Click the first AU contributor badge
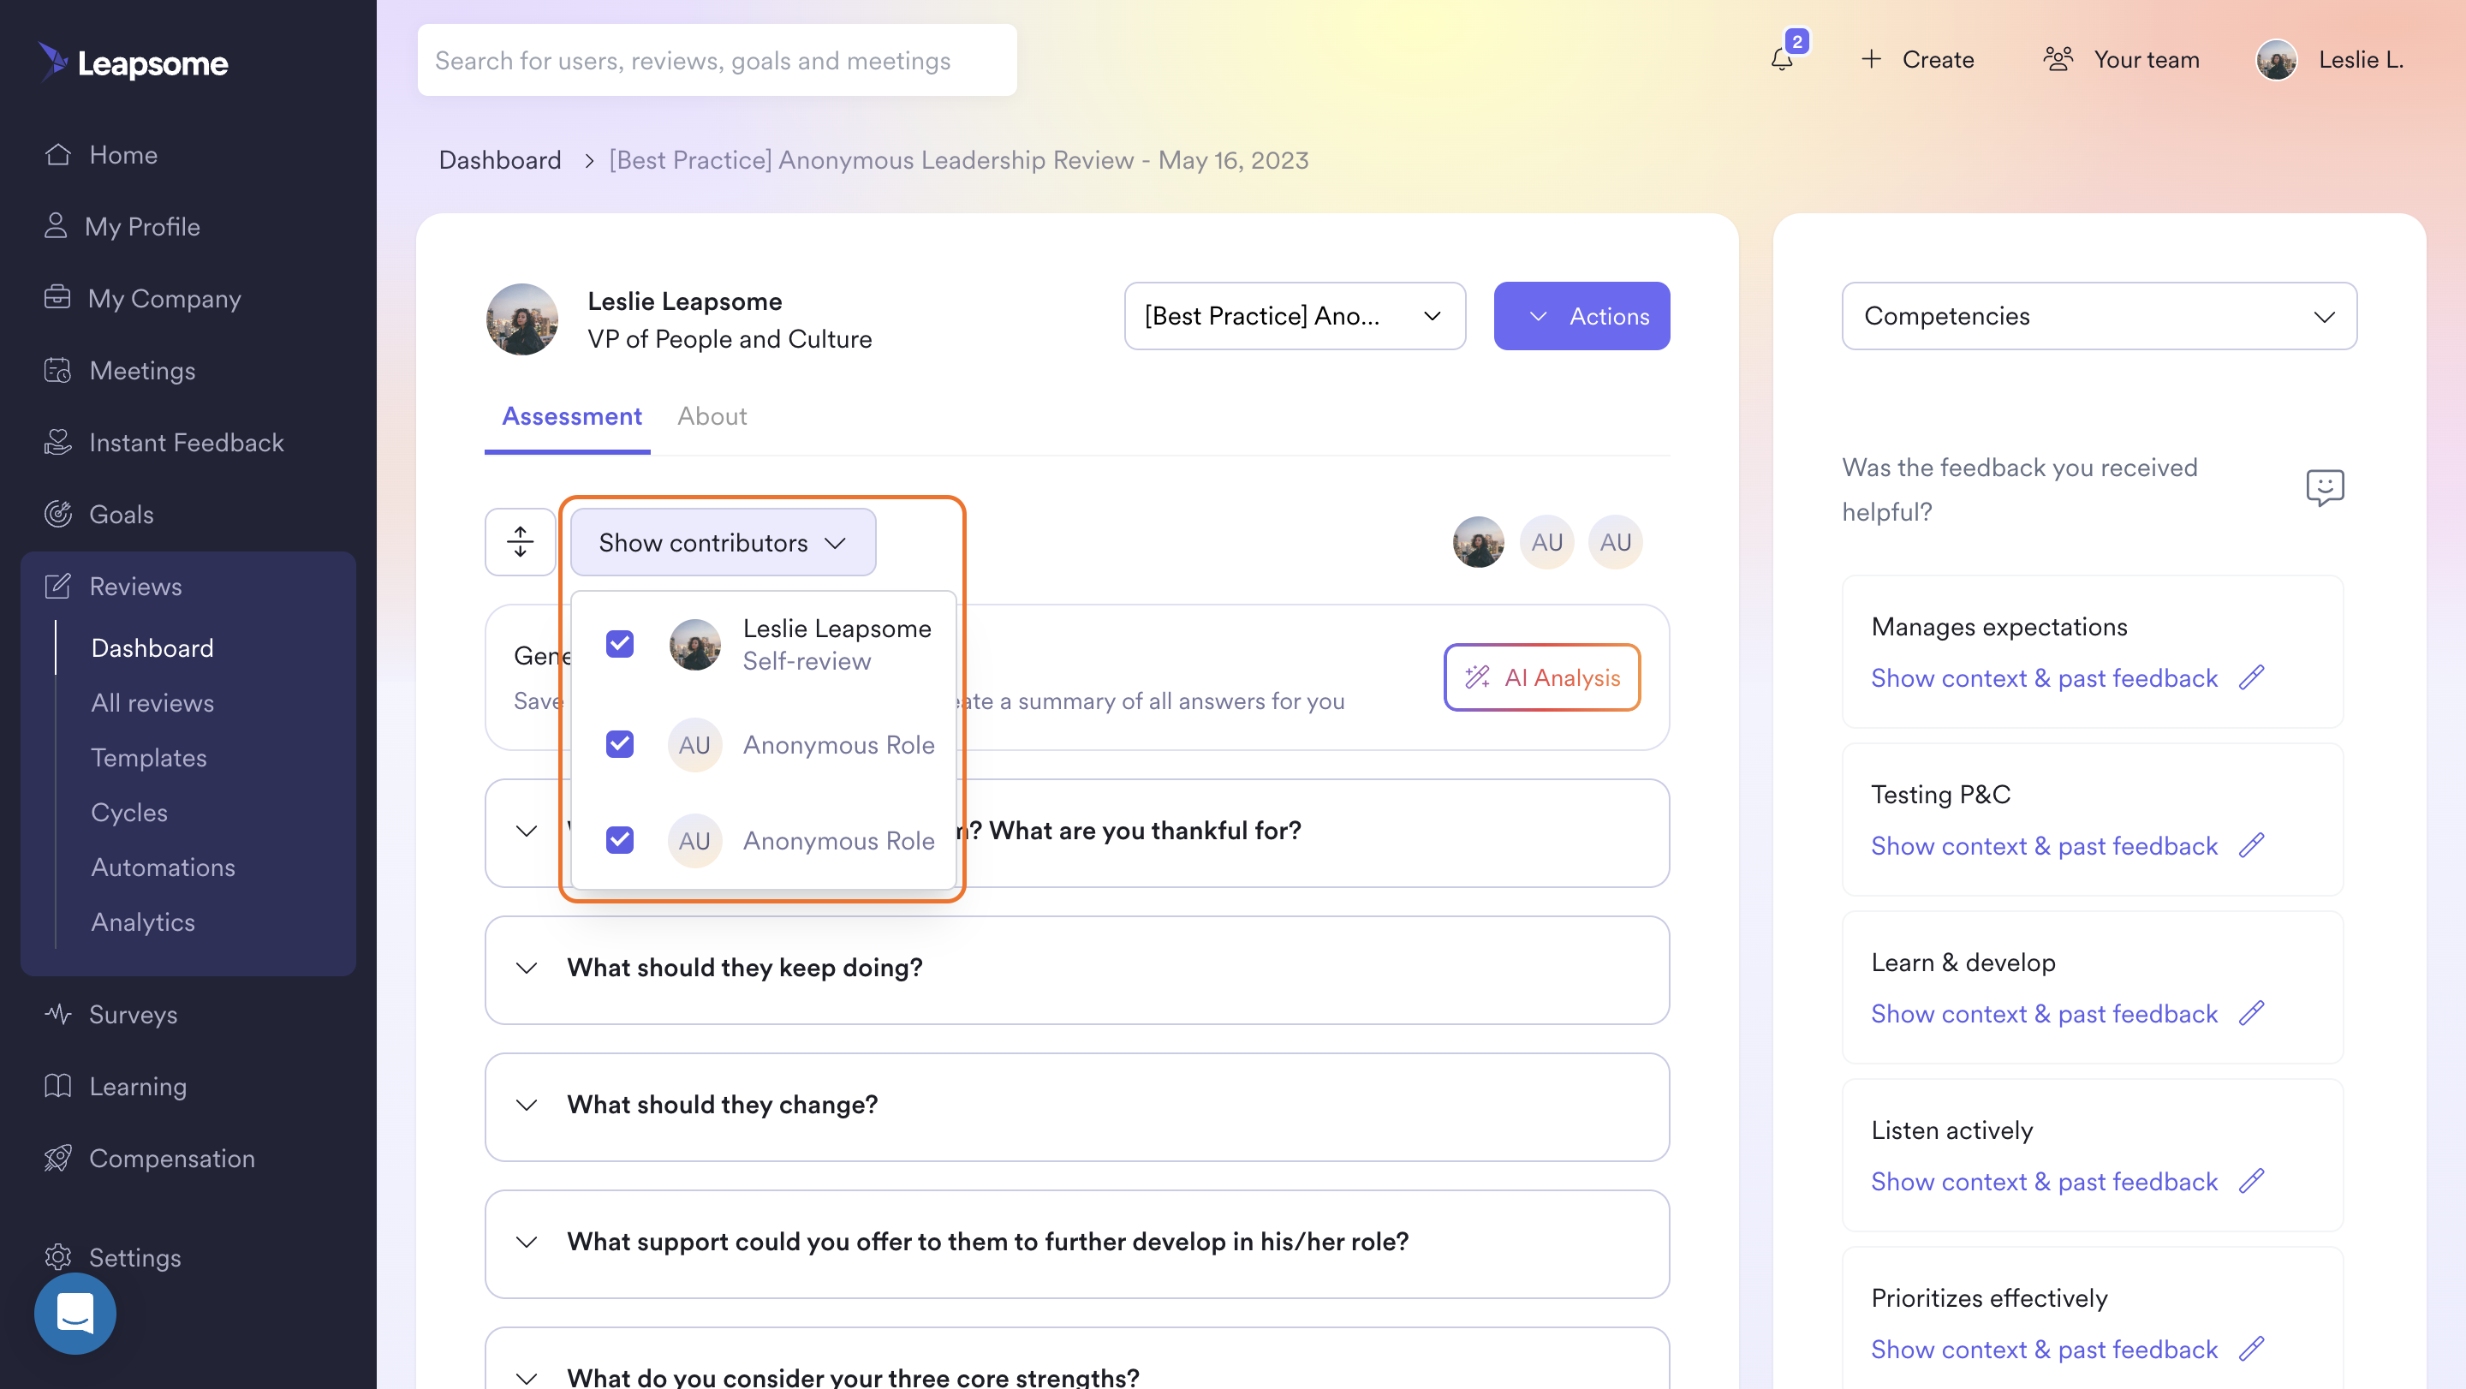This screenshot has height=1389, width=2466. point(1546,542)
